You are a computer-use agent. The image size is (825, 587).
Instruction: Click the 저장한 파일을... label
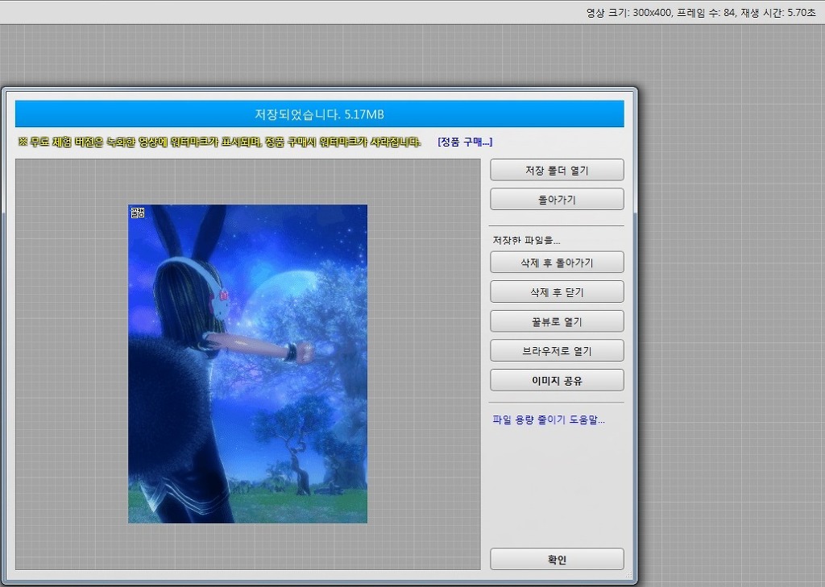click(526, 241)
